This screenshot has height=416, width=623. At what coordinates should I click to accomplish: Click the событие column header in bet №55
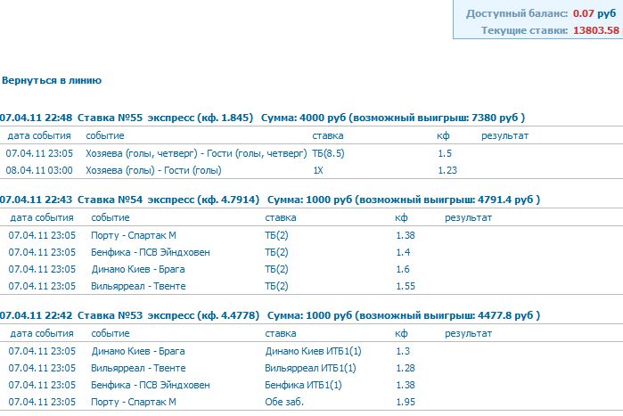click(x=105, y=135)
